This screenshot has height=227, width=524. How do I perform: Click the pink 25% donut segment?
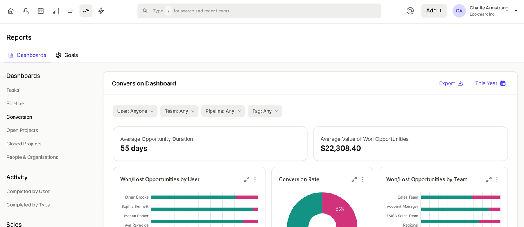(339, 209)
